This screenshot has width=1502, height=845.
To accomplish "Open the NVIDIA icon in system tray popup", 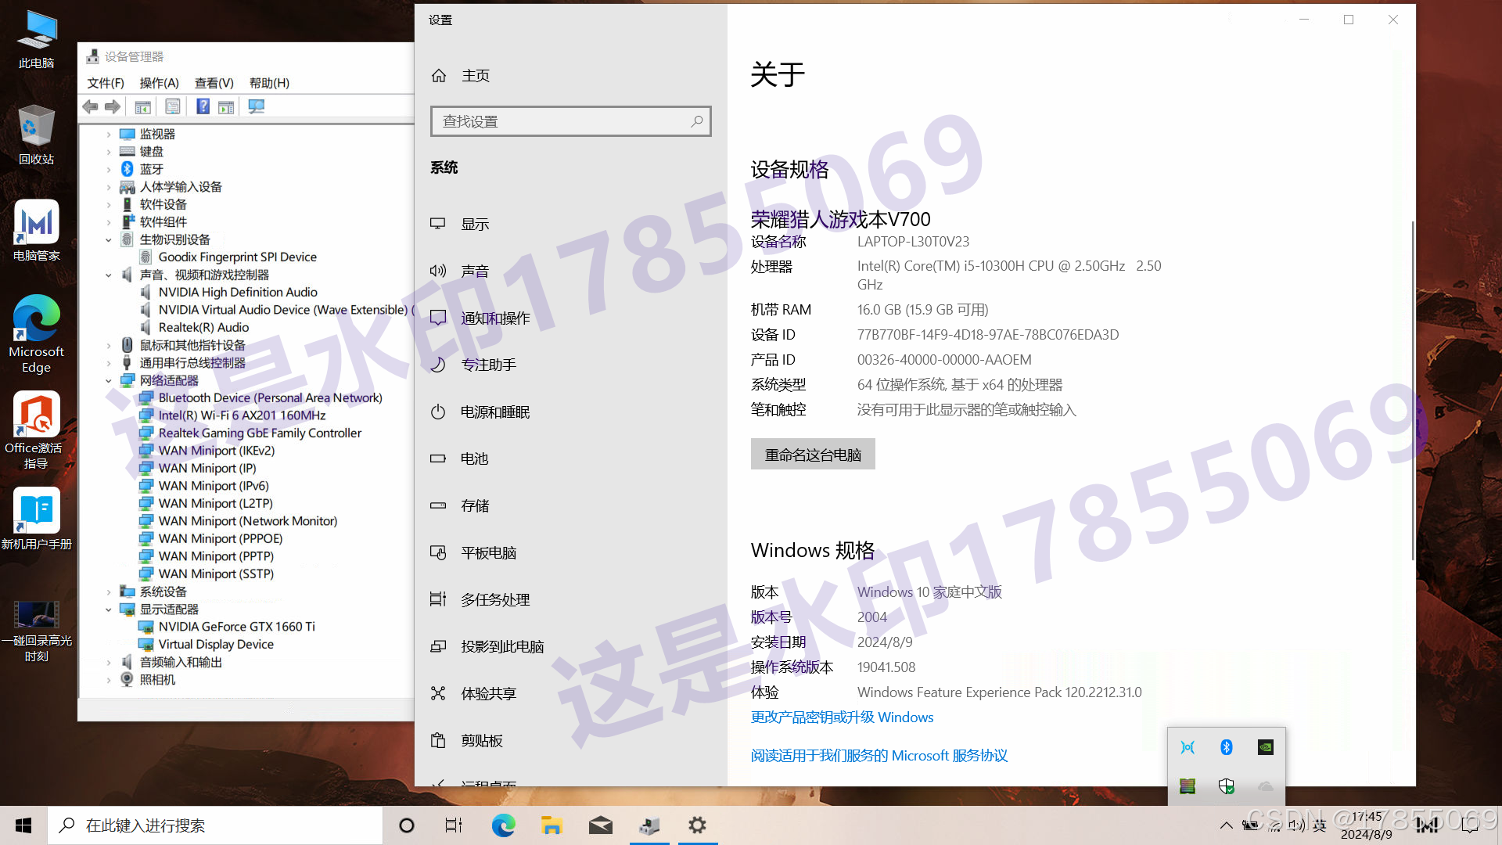I will tap(1265, 747).
